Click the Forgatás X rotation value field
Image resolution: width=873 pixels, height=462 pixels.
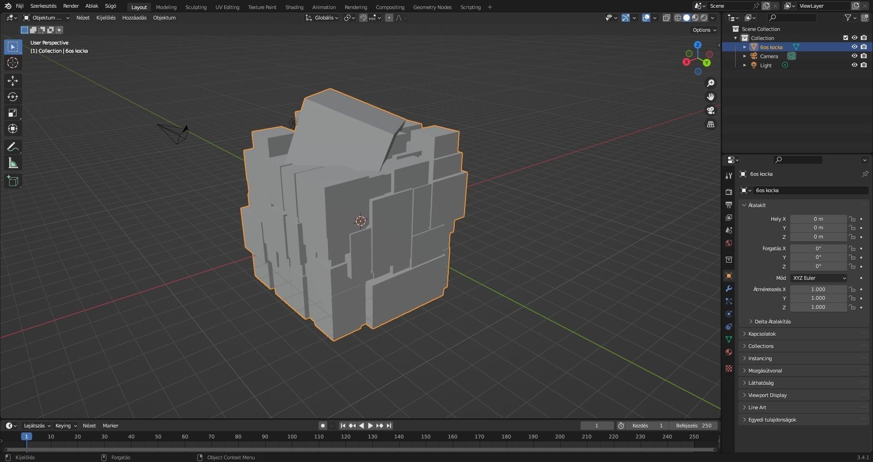click(818, 248)
